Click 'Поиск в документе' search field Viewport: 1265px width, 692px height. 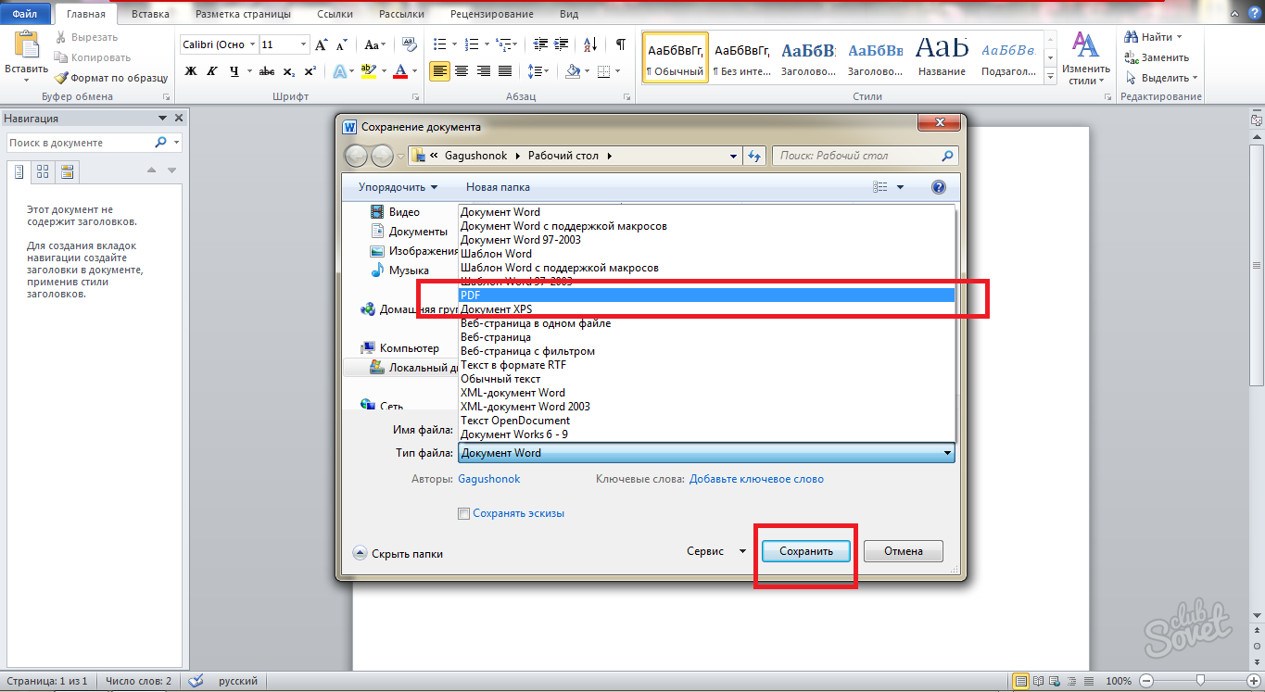click(82, 143)
